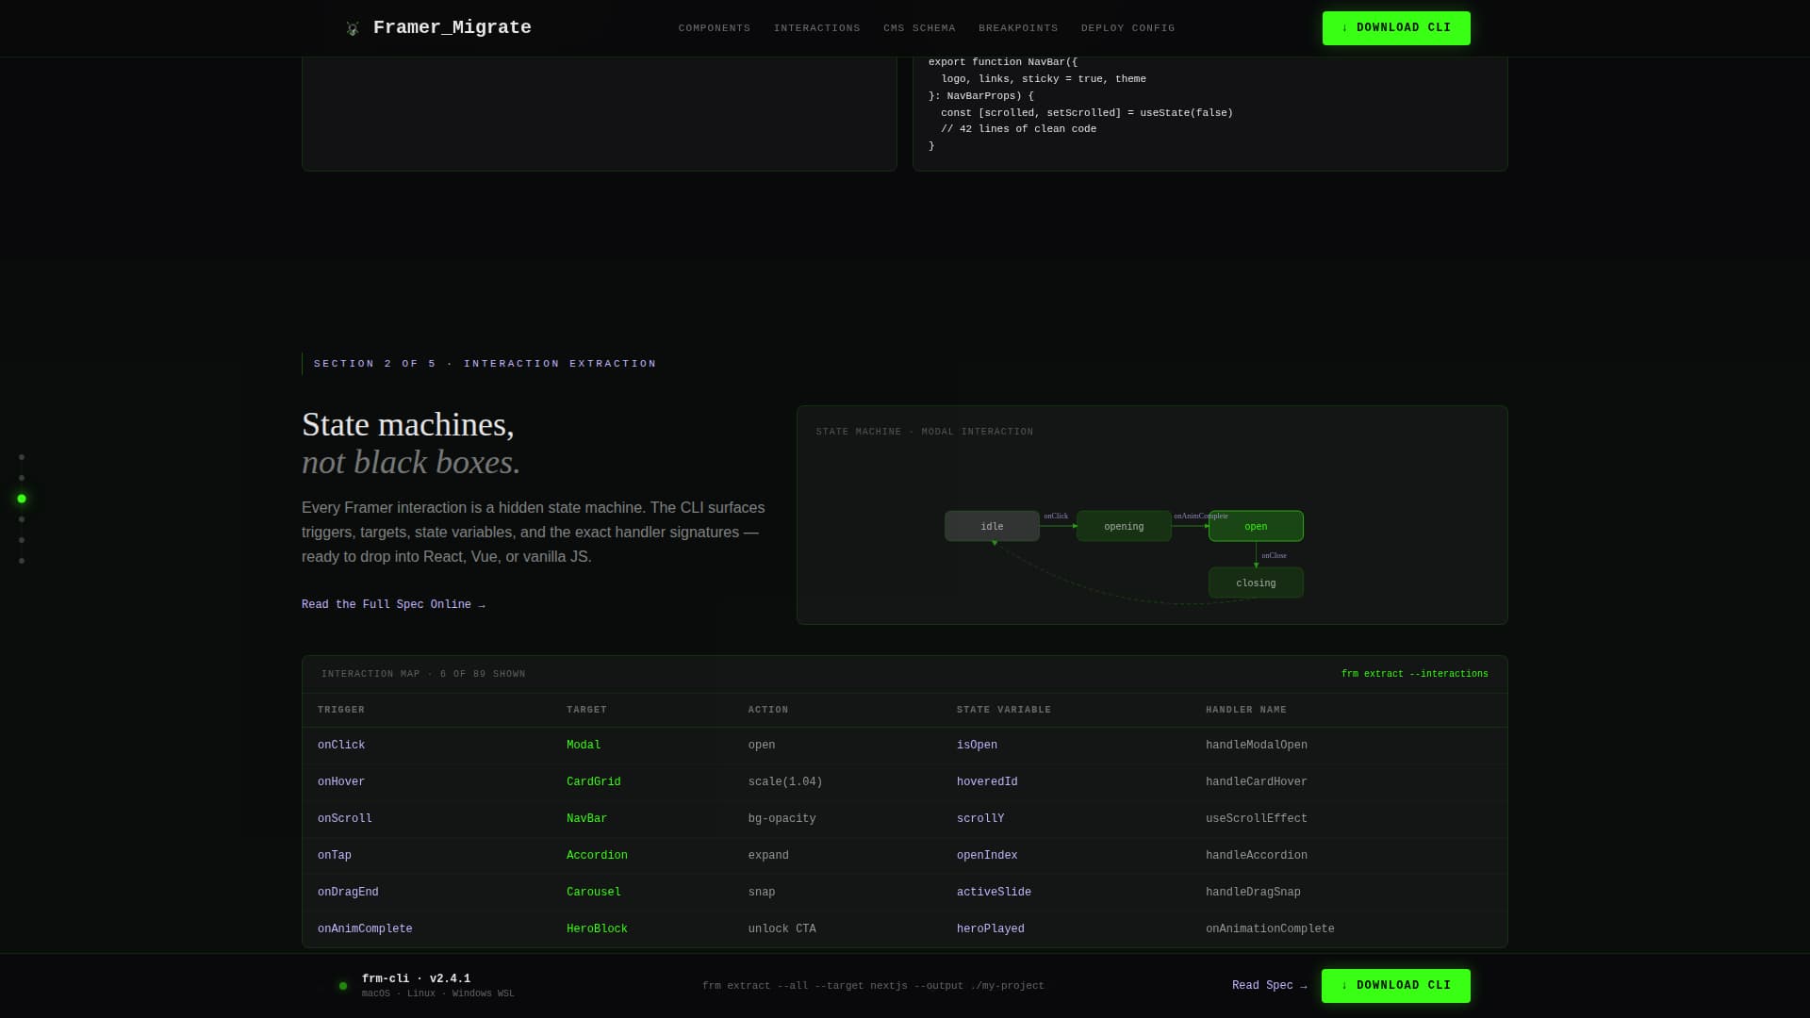
Task: Click the idle state node in diagram
Action: pyautogui.click(x=992, y=526)
